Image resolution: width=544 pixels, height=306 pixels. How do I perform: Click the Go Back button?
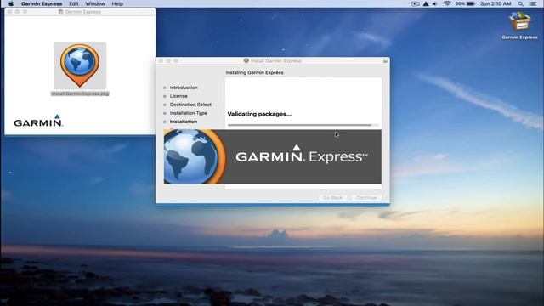[x=332, y=198]
